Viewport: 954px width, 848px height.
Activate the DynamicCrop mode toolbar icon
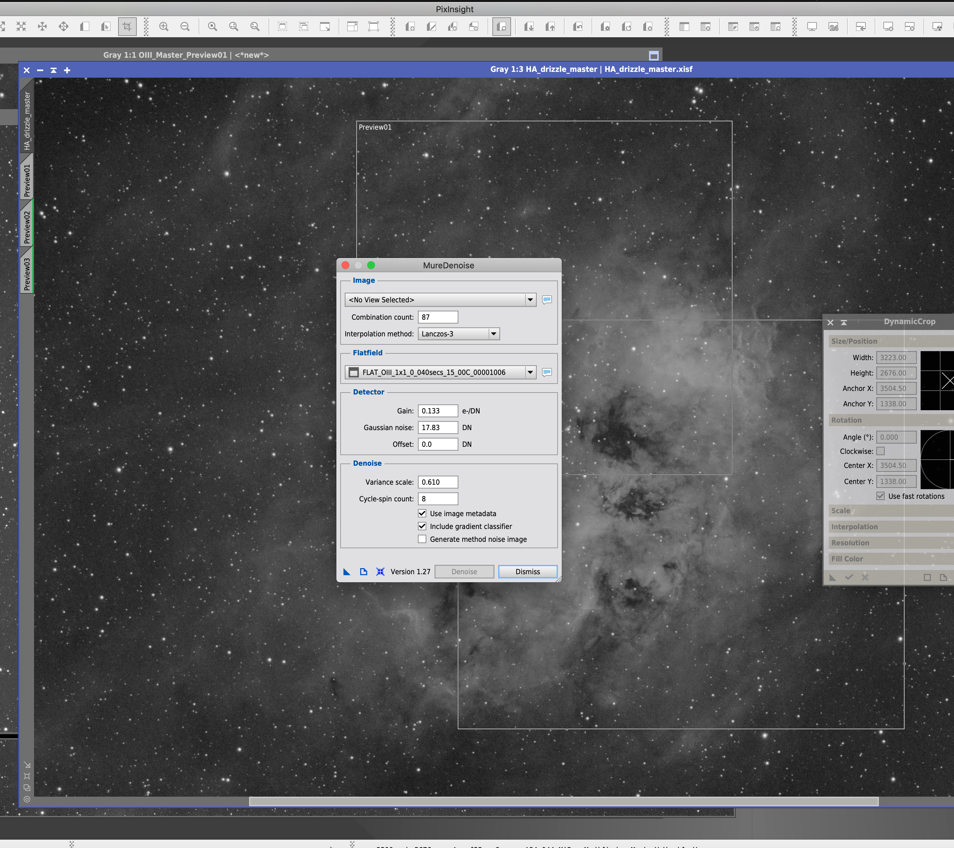click(x=127, y=27)
